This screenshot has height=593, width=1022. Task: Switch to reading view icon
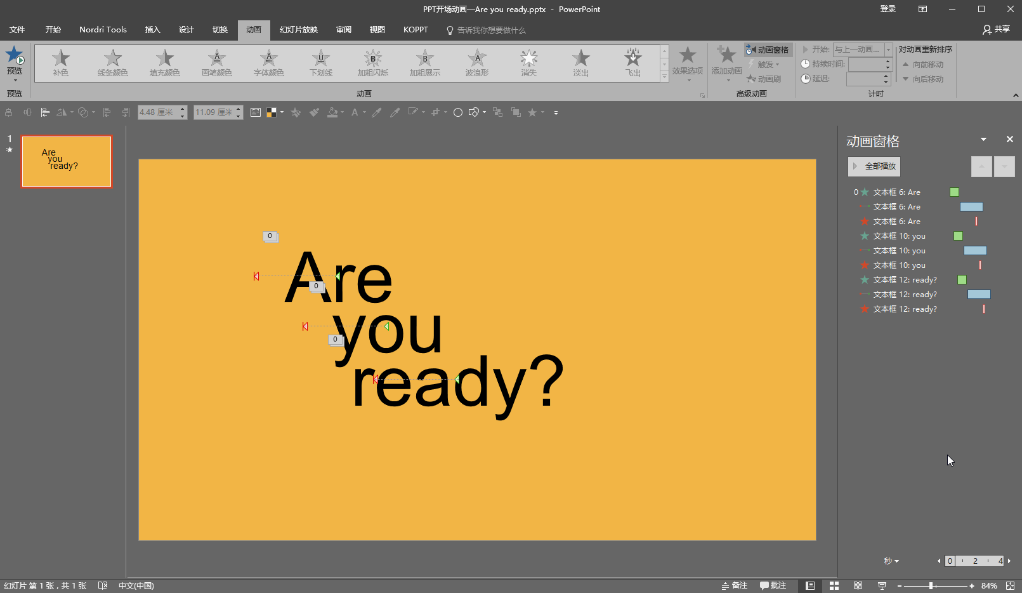(858, 585)
